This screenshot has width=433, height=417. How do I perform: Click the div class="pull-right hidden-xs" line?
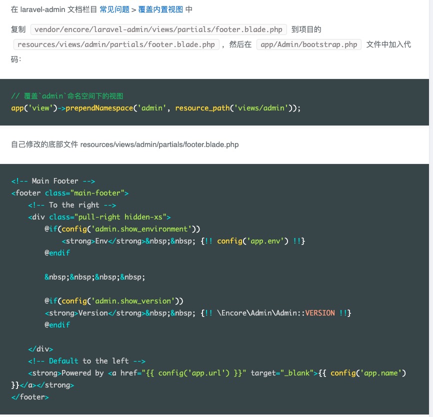click(x=99, y=217)
